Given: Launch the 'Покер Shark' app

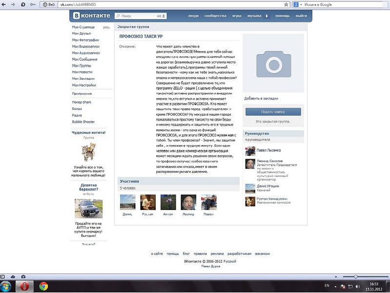Looking at the screenshot, I should pos(82,102).
